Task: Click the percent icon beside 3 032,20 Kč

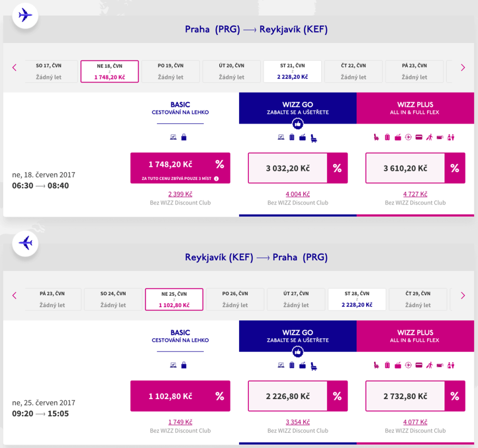Action: 337,168
